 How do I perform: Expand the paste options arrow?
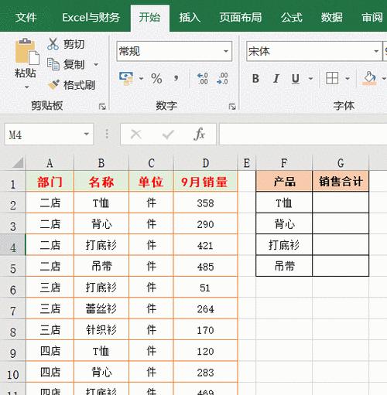[x=26, y=87]
